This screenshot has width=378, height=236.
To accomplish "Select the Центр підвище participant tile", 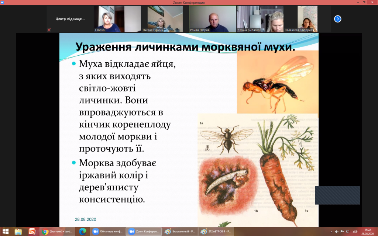I will tap(70, 19).
